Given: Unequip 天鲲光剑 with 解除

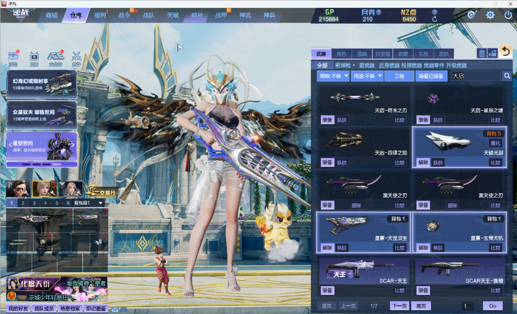Looking at the screenshot, I should point(423,163).
